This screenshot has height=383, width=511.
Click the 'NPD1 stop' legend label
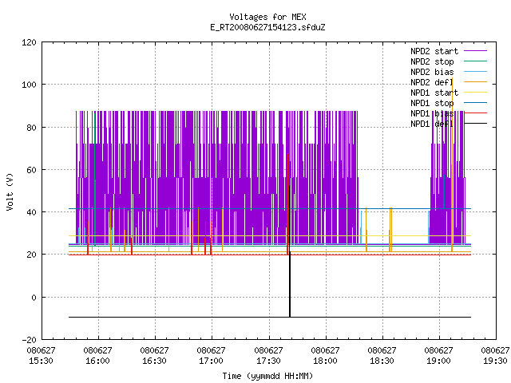(432, 103)
